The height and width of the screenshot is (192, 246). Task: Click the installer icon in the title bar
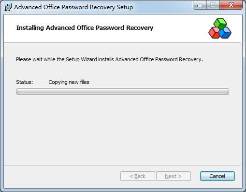point(8,7)
